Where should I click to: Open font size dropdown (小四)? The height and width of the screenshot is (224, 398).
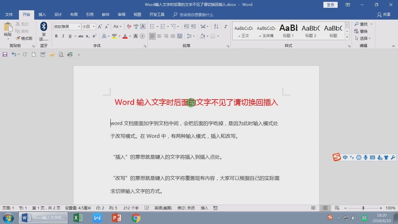click(x=94, y=27)
